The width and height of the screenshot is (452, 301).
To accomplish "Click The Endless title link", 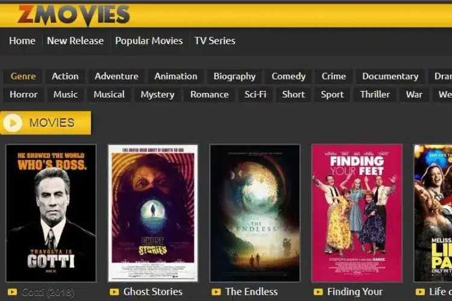I will coord(252,292).
